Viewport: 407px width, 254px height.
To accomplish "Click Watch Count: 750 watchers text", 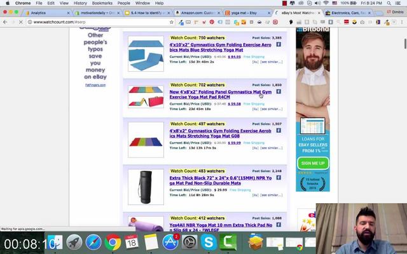I will (x=197, y=38).
